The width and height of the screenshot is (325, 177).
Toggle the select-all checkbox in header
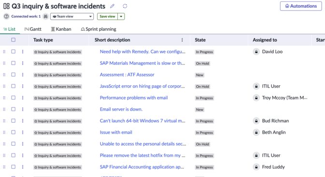tap(13, 40)
